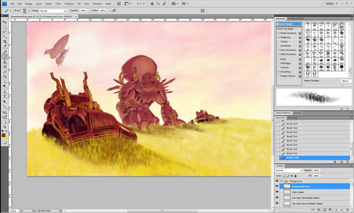Hide the Foreground layer group
The width and height of the screenshot is (354, 213).
click(277, 181)
